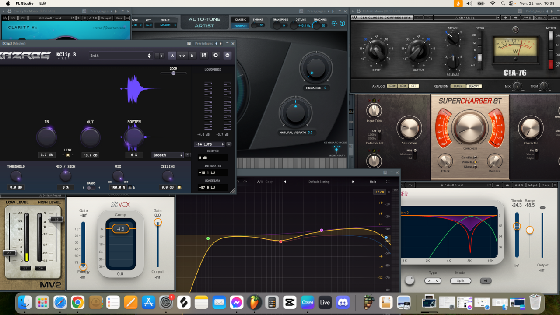This screenshot has height=315, width=560.
Task: Open CLA-76 preset list 'A: Start Me Up'
Action: tap(467, 17)
